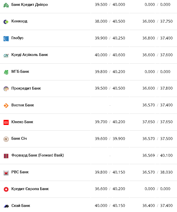Click the Конкорд bank logo icon
Screen dimensions: 177x212
[6, 22]
